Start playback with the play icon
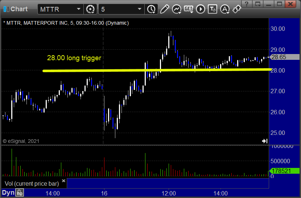The width and height of the screenshot is (301, 198). pos(201,9)
